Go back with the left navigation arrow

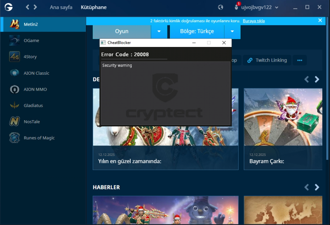pos(27,7)
